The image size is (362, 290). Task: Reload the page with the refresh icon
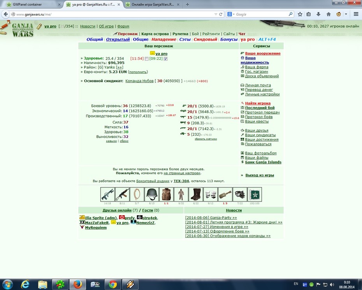[x=221, y=14]
